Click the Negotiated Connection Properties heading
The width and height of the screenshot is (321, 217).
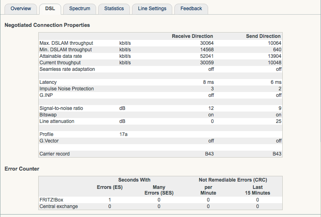tap(47, 25)
